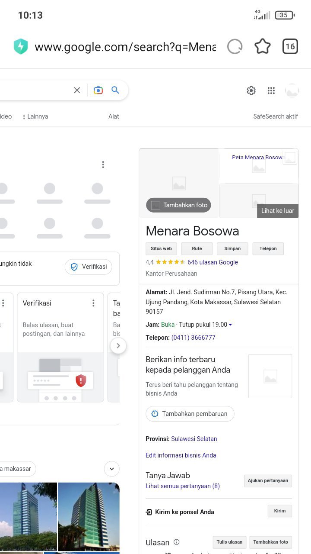Open the 646 ulasan Google link
This screenshot has height=554, width=311.
coord(213,262)
